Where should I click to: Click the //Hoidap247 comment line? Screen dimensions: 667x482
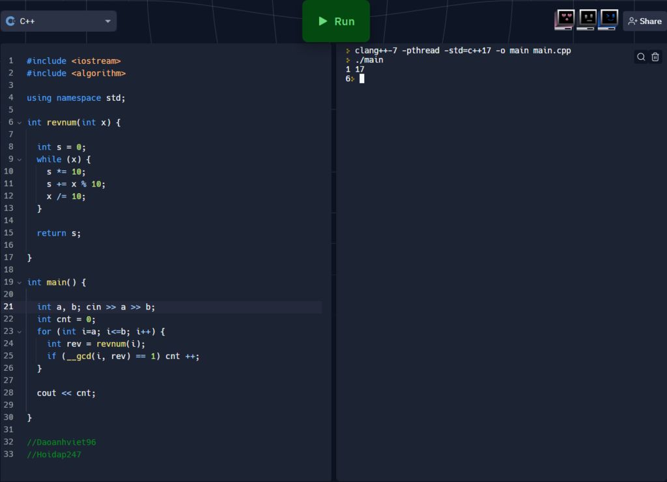point(54,455)
